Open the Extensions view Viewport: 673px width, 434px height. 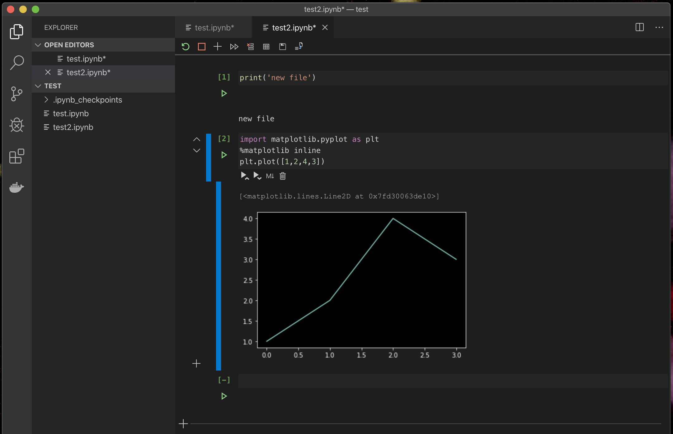16,156
